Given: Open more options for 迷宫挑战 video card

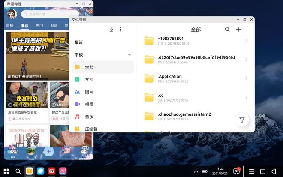Looking at the screenshot, I should [45, 119].
